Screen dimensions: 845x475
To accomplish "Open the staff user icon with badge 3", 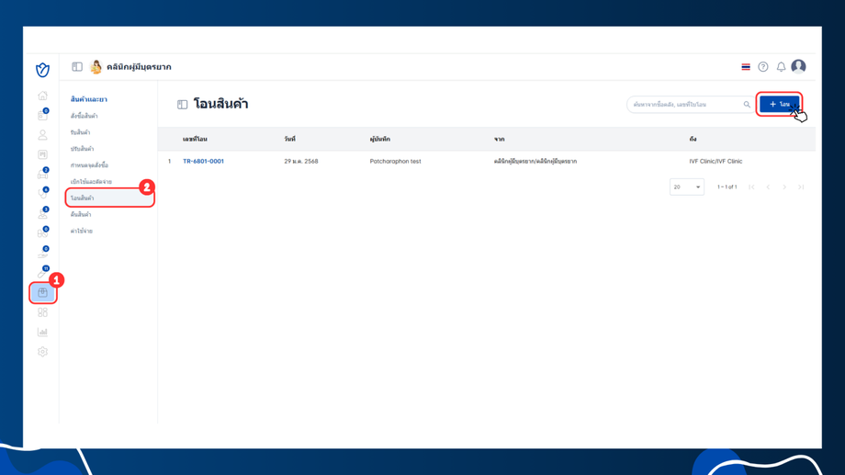I will coord(42,213).
